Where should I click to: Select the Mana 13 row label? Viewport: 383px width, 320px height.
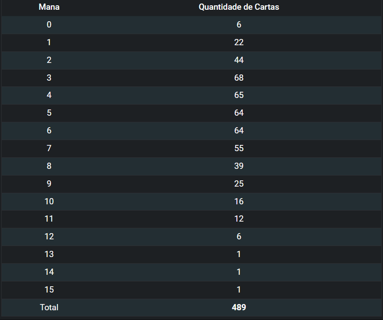49,254
